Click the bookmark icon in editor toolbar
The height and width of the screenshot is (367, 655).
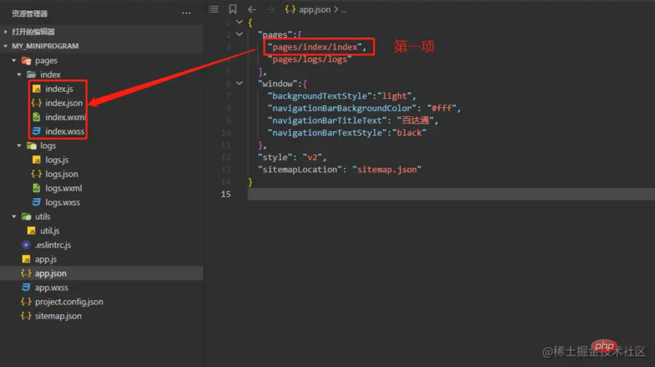pyautogui.click(x=233, y=9)
